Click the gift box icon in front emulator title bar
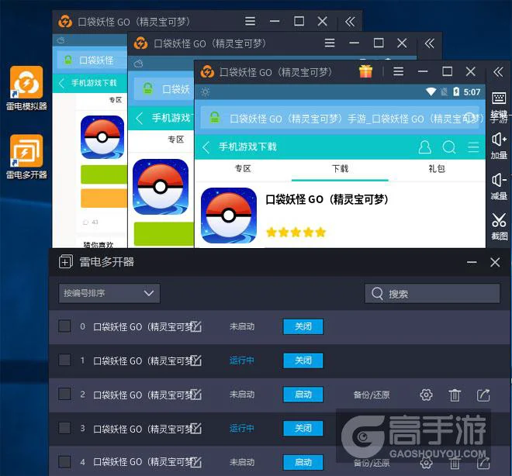 [x=365, y=71]
